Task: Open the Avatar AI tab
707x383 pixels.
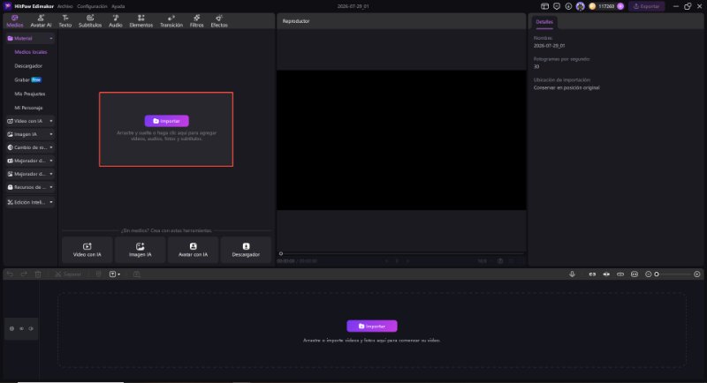Action: coord(41,20)
